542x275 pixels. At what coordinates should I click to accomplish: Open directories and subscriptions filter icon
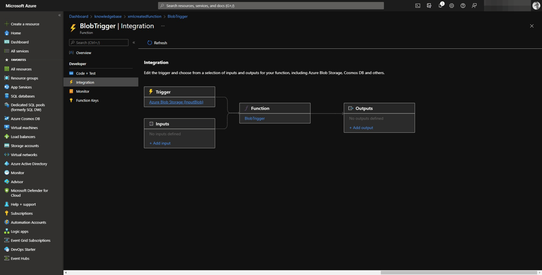[429, 6]
